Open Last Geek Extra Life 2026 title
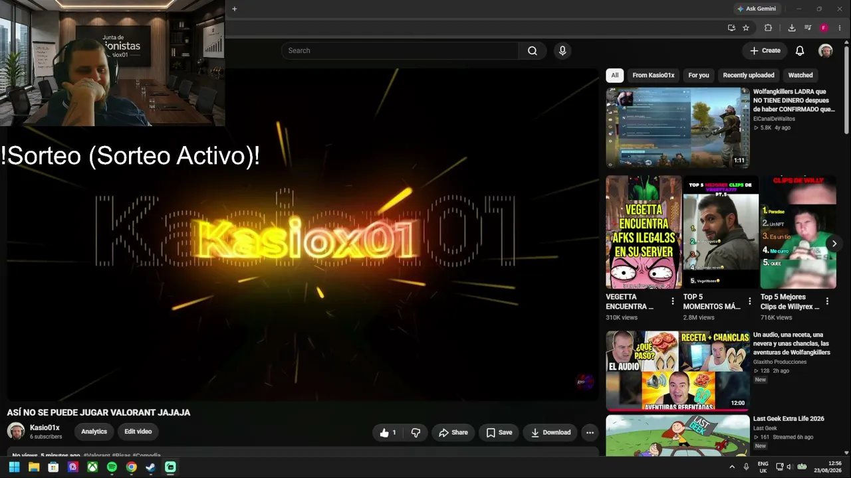The height and width of the screenshot is (478, 851). coord(789,419)
